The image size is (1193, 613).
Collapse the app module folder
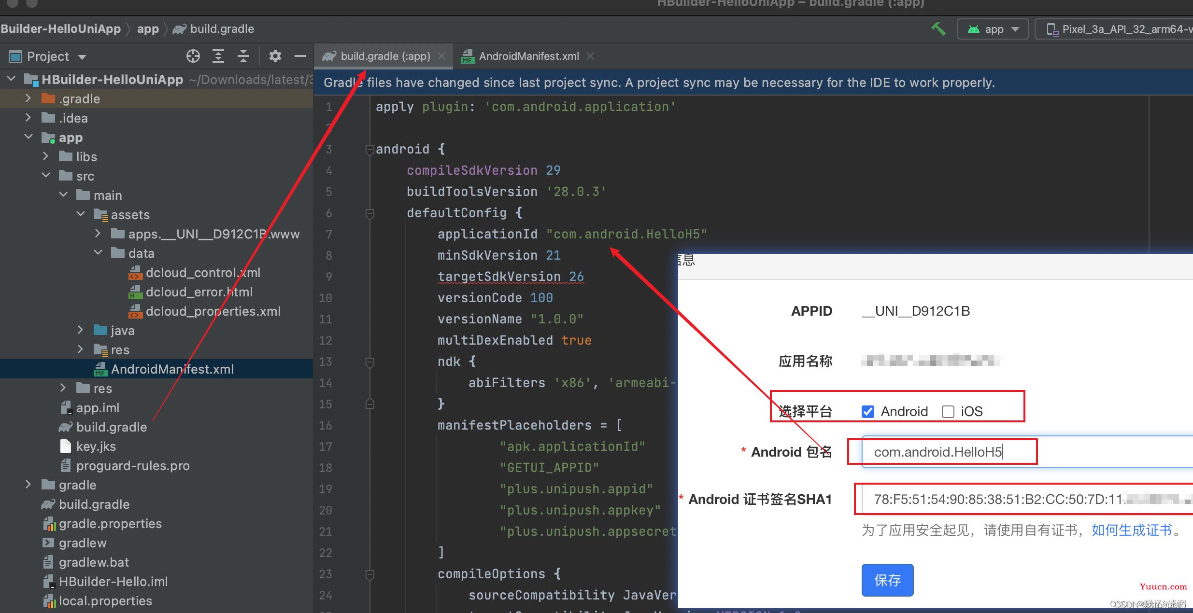click(28, 137)
